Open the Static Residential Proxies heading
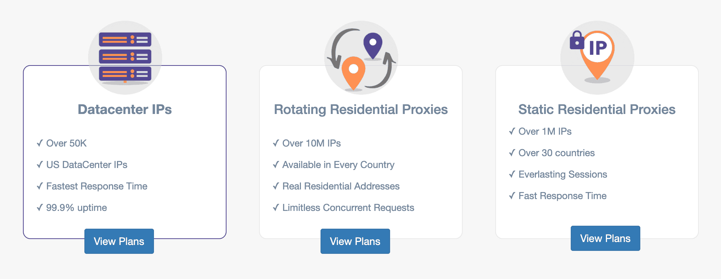The width and height of the screenshot is (721, 279). tap(597, 110)
